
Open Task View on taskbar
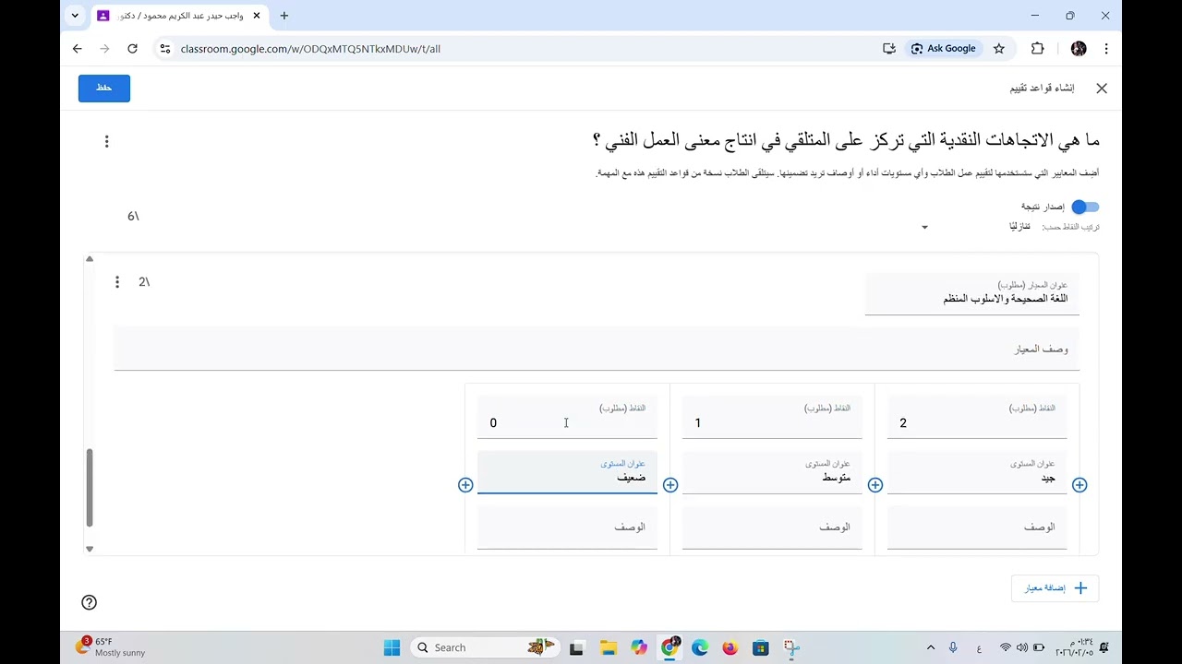click(576, 647)
